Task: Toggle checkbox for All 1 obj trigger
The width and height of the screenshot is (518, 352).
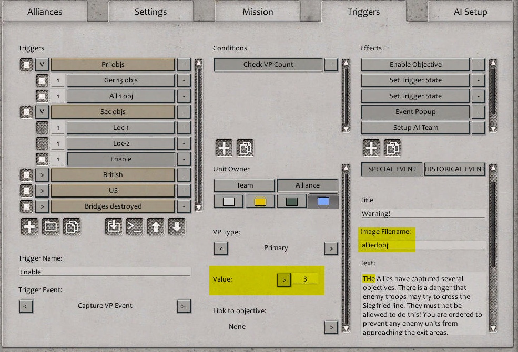Action: coord(42,96)
